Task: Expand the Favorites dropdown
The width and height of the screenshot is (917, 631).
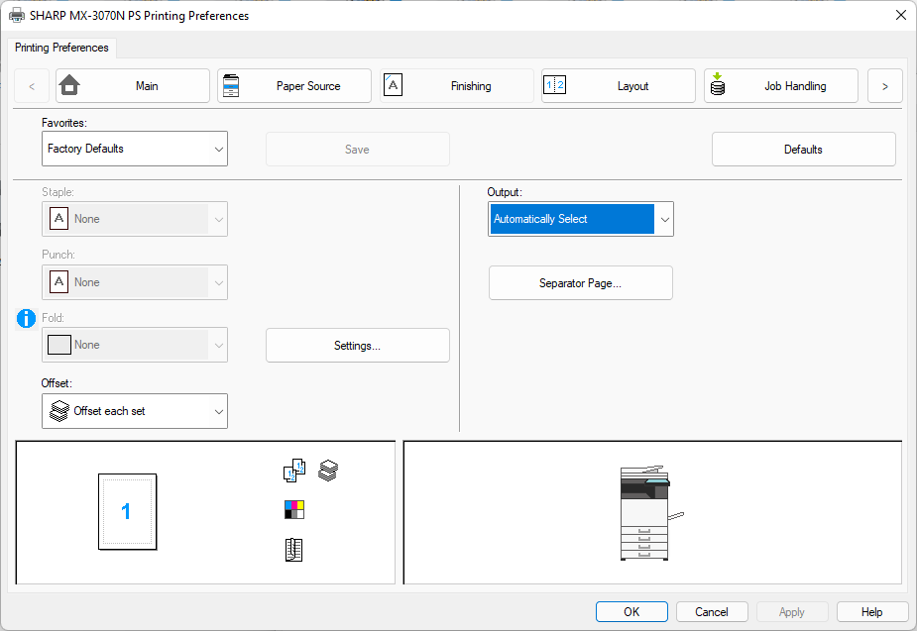Action: click(135, 149)
